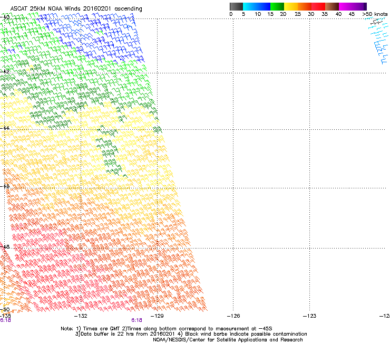This screenshot has height=343, width=390.
Task: Click the purple 6:18 time under -135
Action: [x=5, y=320]
